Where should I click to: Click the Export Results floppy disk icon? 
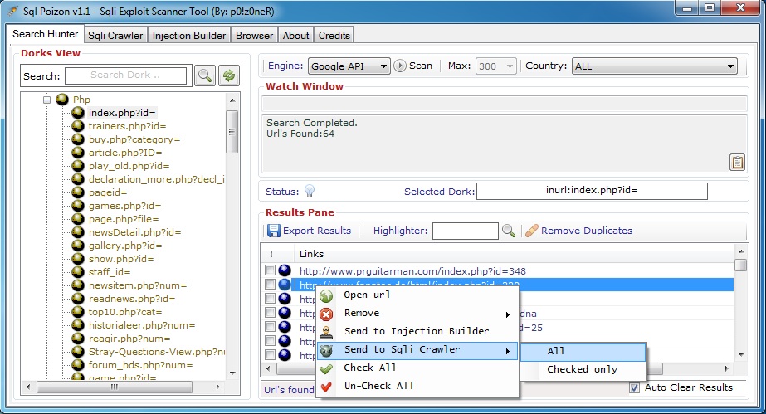pos(273,231)
